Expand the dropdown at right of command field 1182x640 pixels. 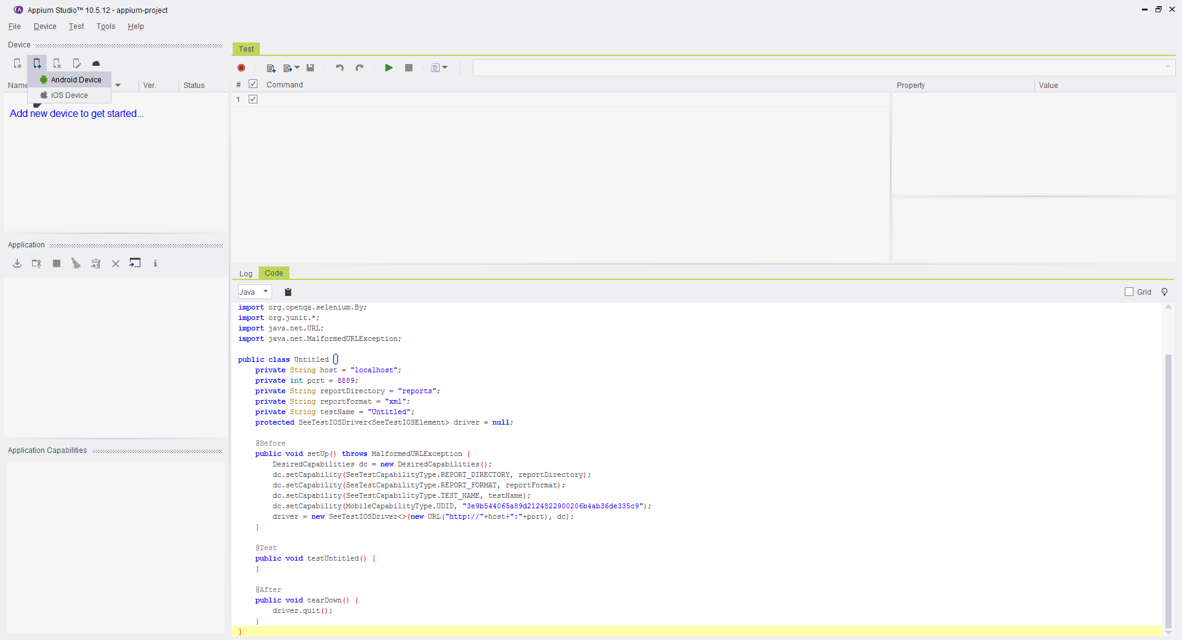1167,67
